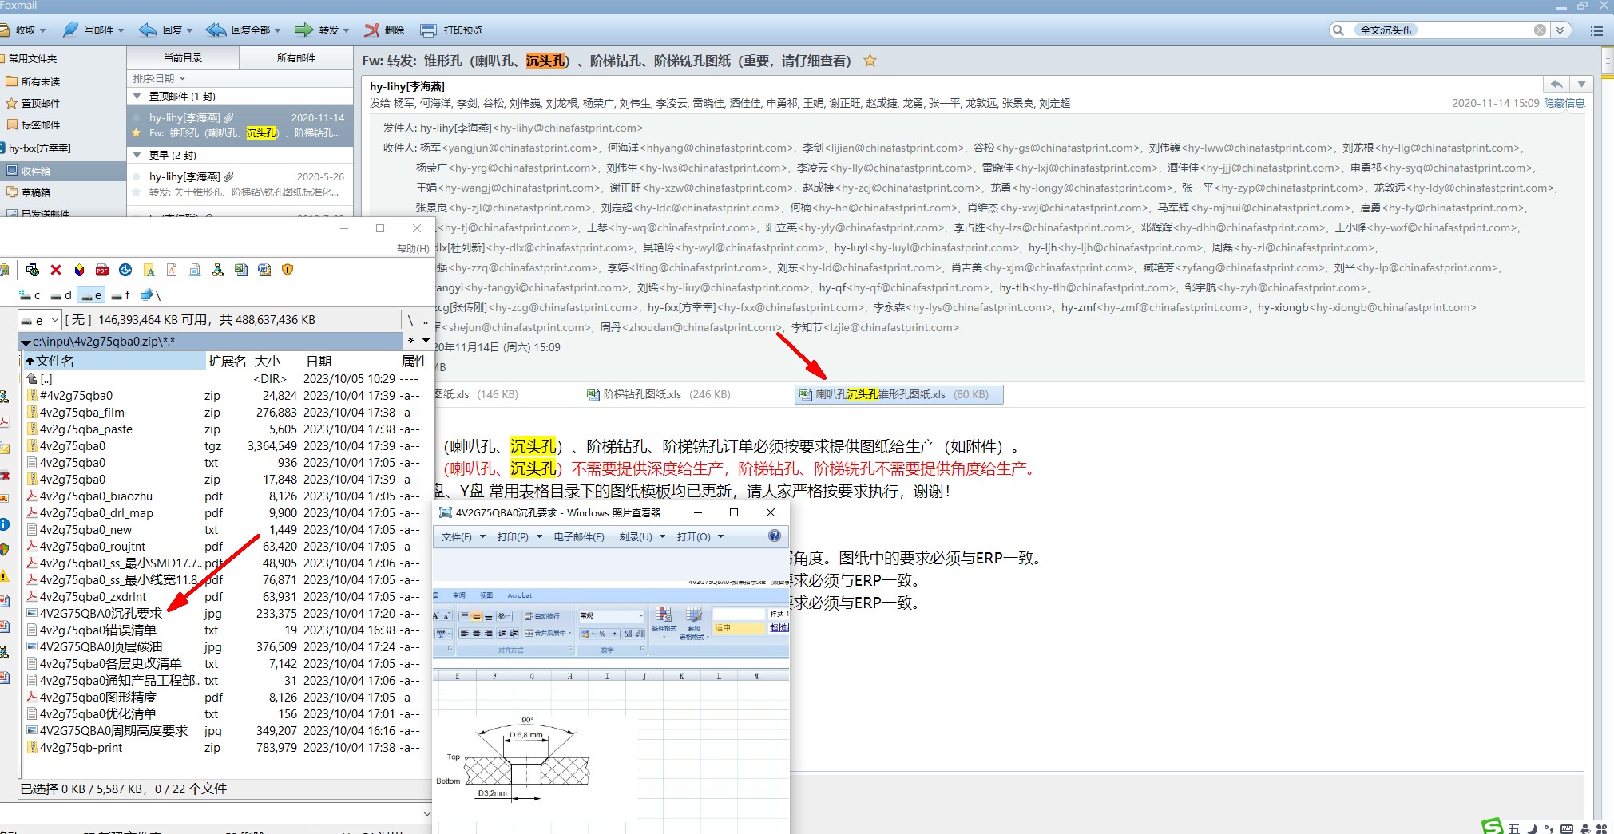1614x834 pixels.
Task: Select drive d button in file manager
Action: tap(61, 295)
